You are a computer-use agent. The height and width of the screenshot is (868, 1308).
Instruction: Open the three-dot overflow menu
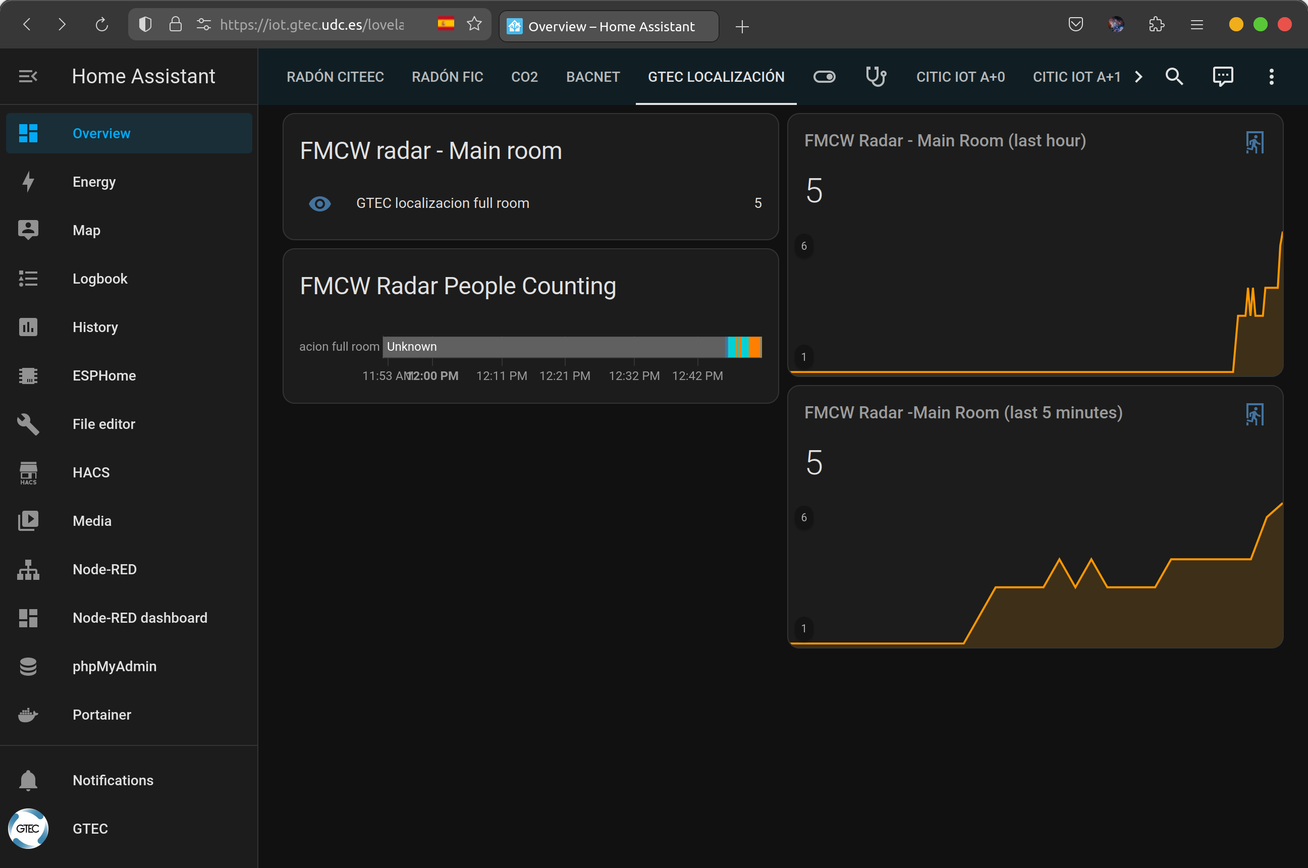click(x=1271, y=76)
